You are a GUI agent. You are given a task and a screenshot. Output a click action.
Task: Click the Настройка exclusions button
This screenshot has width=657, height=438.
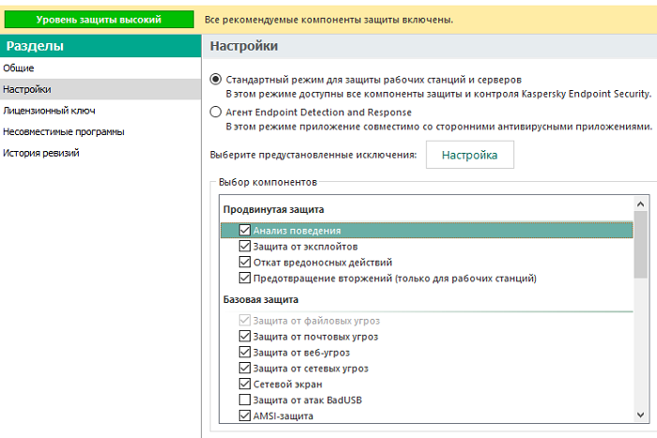(x=469, y=155)
